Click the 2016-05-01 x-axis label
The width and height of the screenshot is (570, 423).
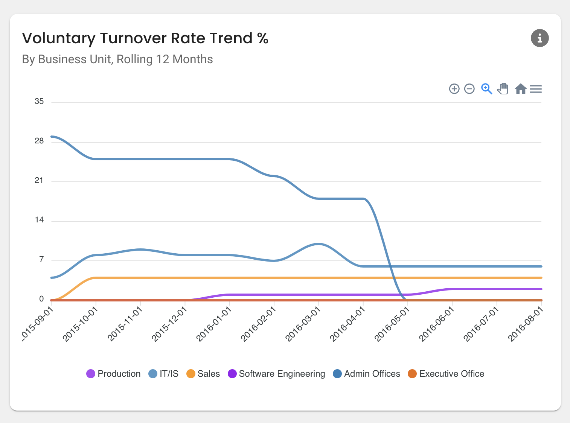coord(392,324)
